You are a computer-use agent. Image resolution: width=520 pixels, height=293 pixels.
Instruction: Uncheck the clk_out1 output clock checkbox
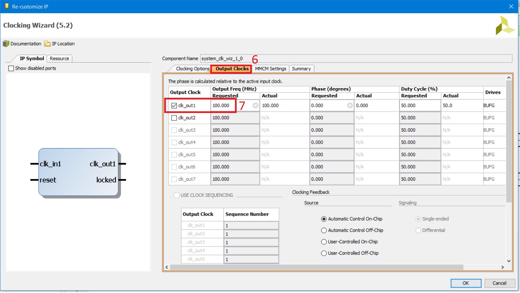pos(174,106)
